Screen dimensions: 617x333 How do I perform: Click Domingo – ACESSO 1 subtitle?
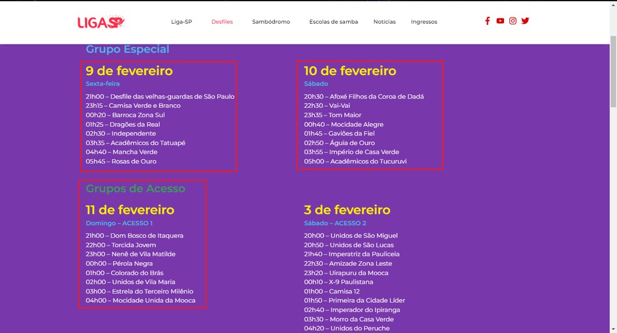click(x=119, y=223)
